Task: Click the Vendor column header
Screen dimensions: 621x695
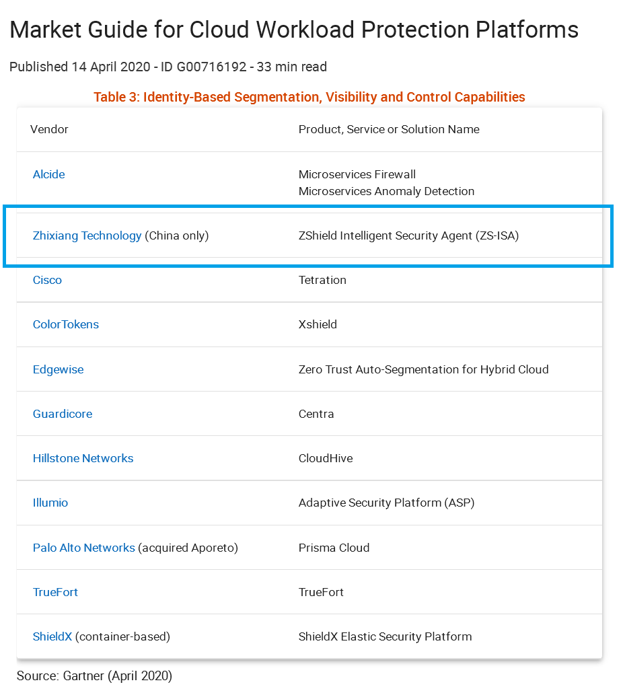Action: coord(49,129)
